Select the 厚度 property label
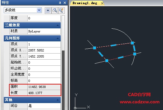Image resolution: width=163 pixels, height=110 pixels. point(14,18)
